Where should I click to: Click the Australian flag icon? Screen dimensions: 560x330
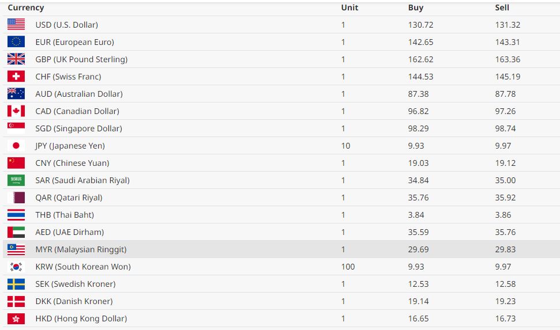(x=16, y=94)
